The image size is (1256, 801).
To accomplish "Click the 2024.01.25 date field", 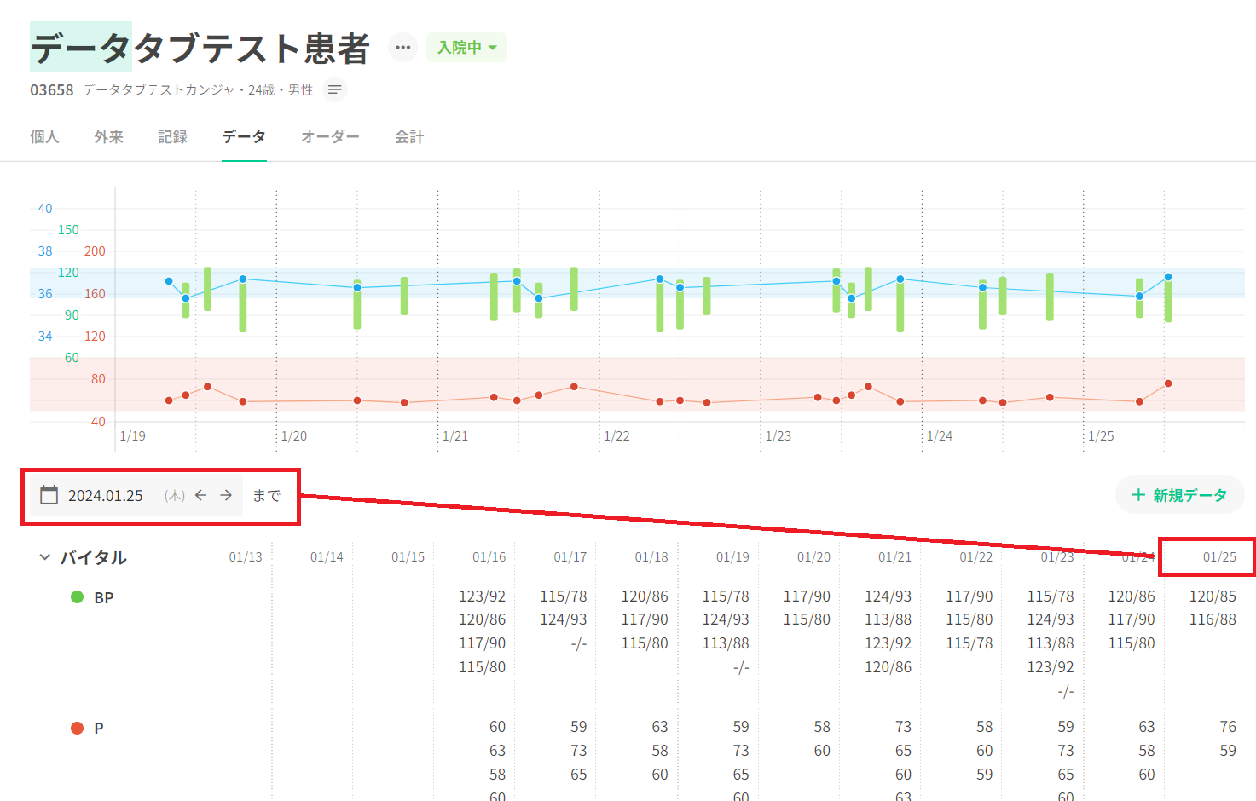I will pos(106,496).
